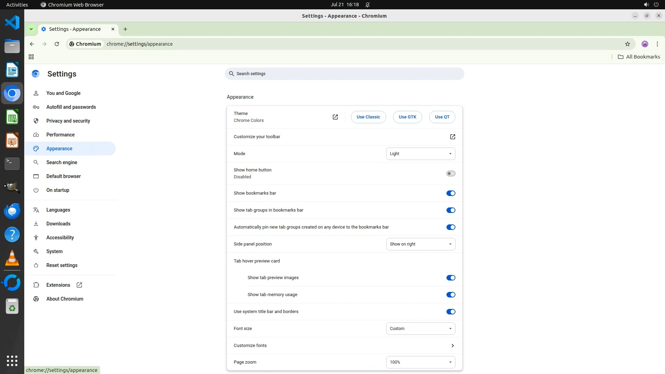The height and width of the screenshot is (374, 665).
Task: Reload the page with the refresh icon
Action: pyautogui.click(x=57, y=44)
